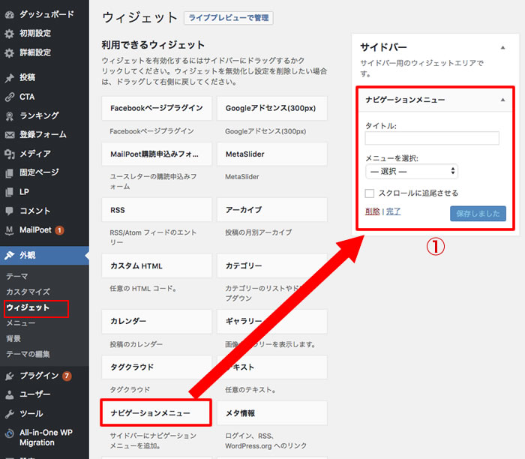The height and width of the screenshot is (459, 525).
Task: Click the 削除 link in widget
Action: pos(372,211)
